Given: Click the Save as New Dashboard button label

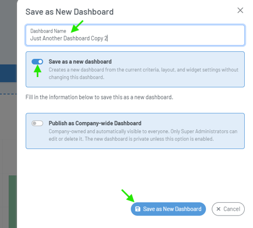Looking at the screenshot, I should click(172, 209).
